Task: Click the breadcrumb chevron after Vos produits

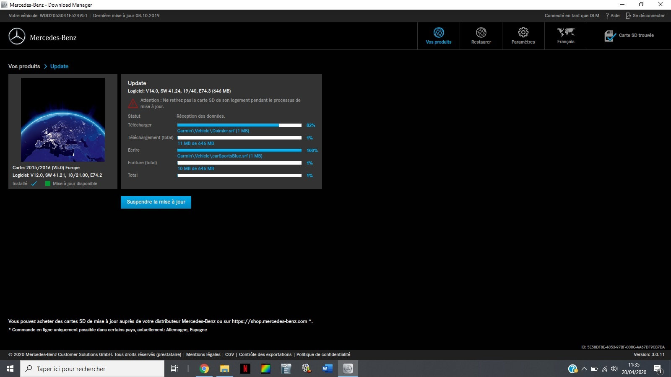Action: [x=45, y=67]
